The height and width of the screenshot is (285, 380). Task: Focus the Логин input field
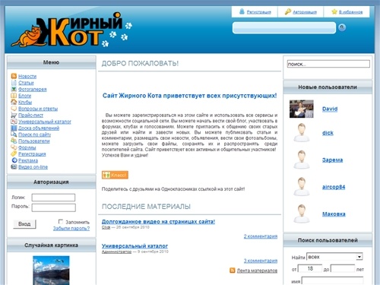click(53, 198)
